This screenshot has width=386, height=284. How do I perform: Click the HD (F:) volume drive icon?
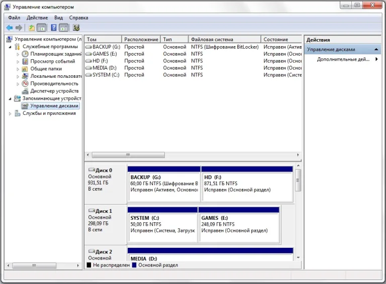click(88, 61)
